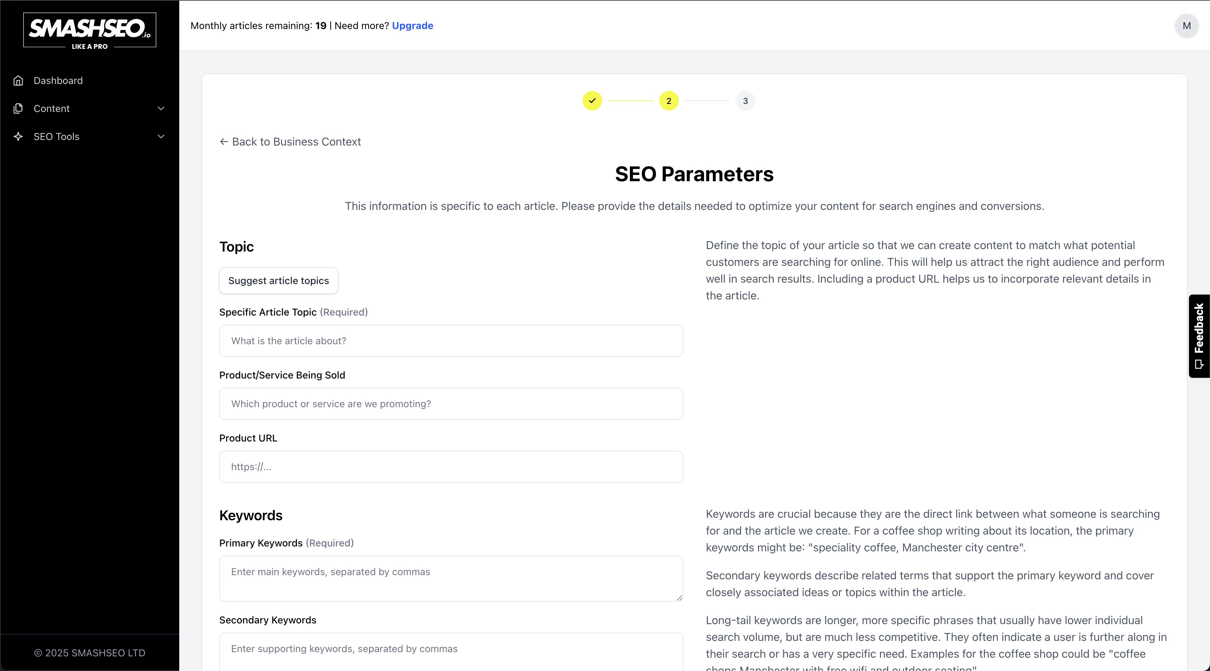The width and height of the screenshot is (1210, 671).
Task: Click the SEO Tools sparkle icon
Action: pyautogui.click(x=18, y=136)
